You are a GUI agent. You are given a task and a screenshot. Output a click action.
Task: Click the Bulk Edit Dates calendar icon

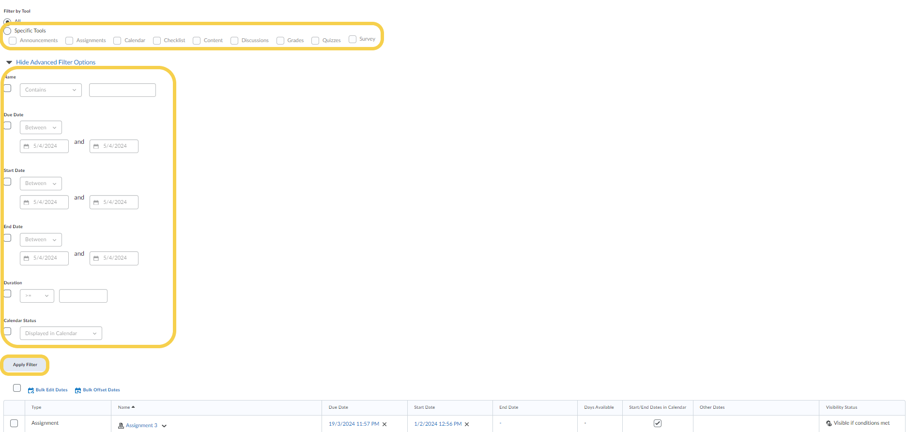coord(31,390)
